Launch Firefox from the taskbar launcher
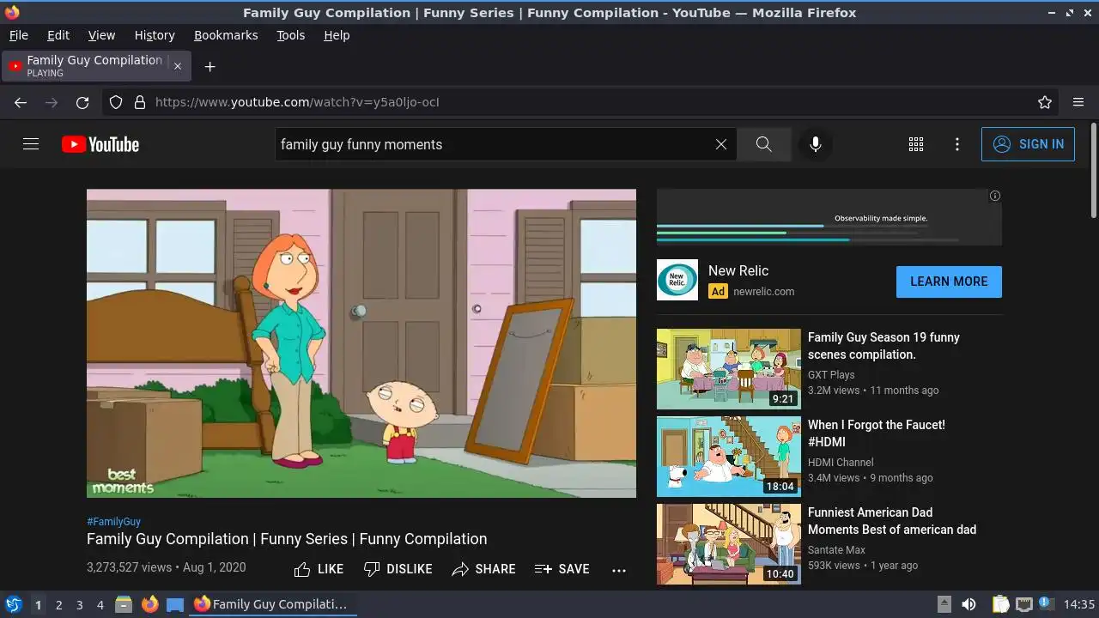1099x618 pixels. [149, 604]
